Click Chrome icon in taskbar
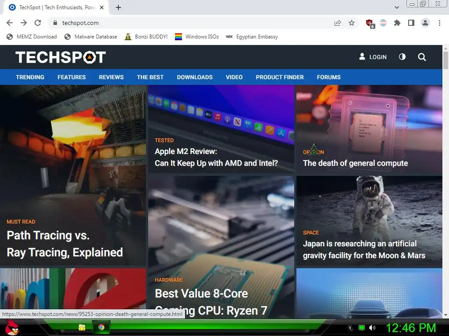 [101, 327]
